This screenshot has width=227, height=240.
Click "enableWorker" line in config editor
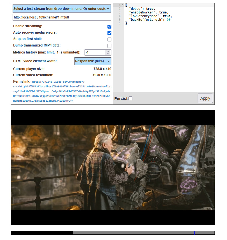(149, 12)
